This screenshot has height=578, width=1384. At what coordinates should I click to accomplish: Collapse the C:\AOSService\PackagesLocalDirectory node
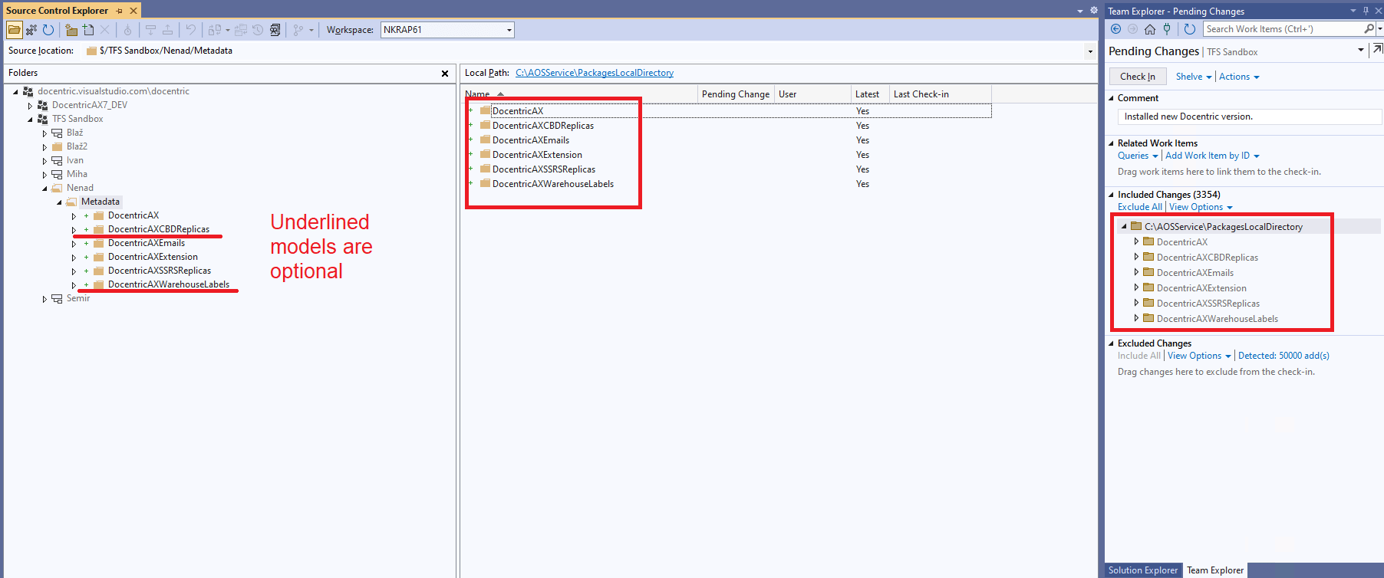pyautogui.click(x=1124, y=227)
